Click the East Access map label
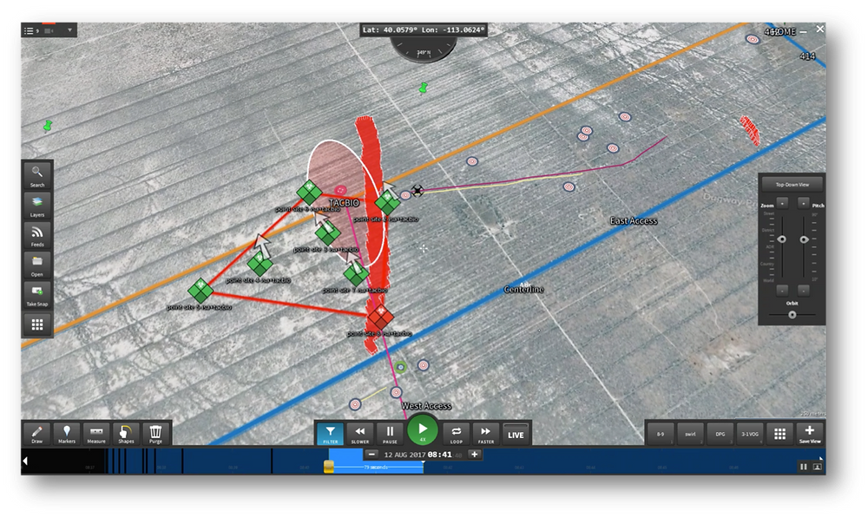The height and width of the screenshot is (517, 868). click(634, 220)
